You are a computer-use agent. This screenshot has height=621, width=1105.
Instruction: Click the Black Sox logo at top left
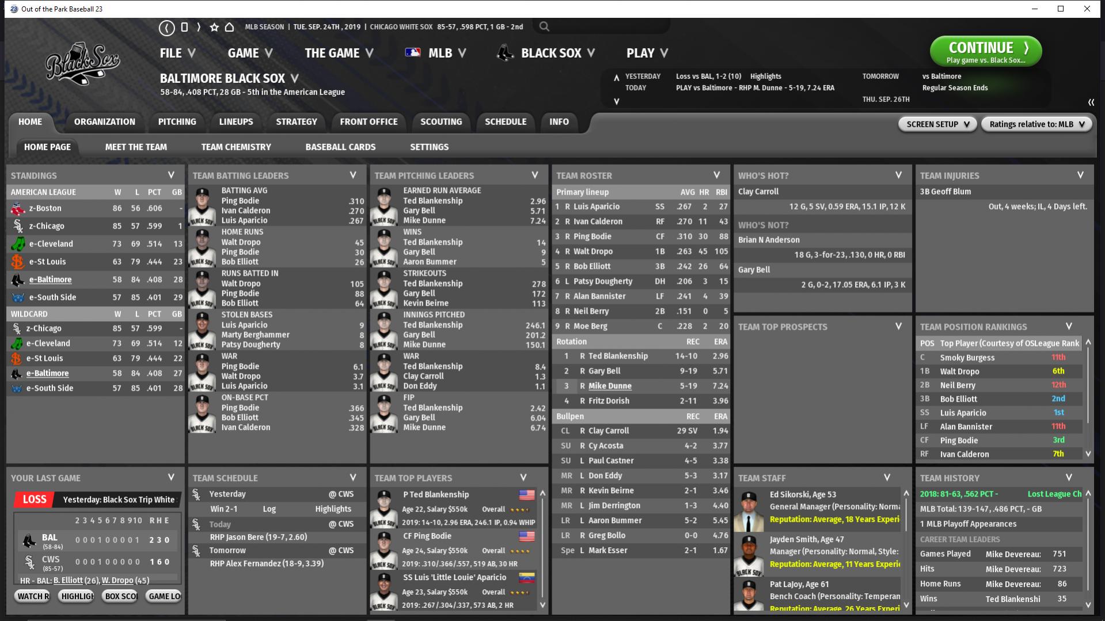(x=83, y=62)
